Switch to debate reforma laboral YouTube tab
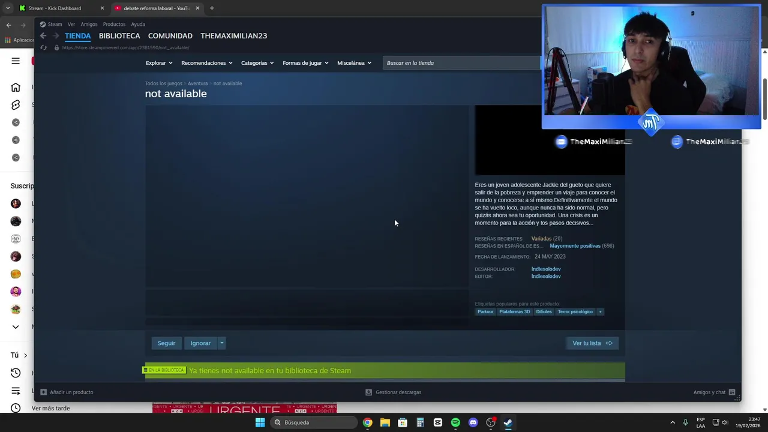Image resolution: width=768 pixels, height=432 pixels. pos(156,8)
